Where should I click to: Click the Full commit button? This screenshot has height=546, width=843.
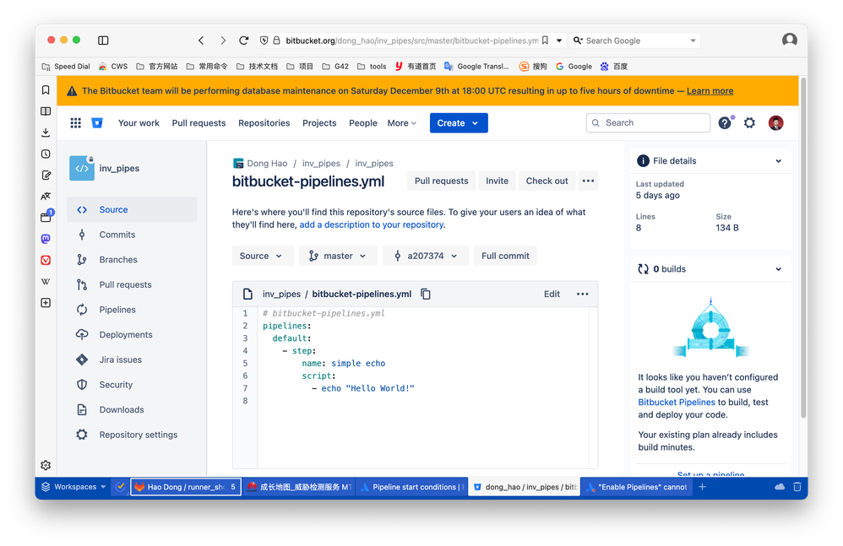505,256
